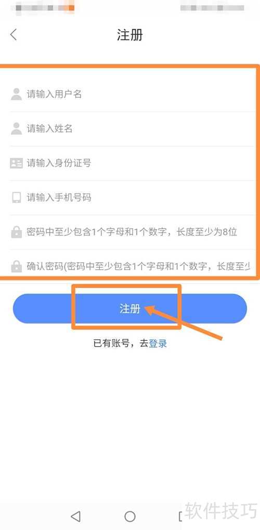Focus the 请输入姓名 name field
Viewport: 260px width, 530px height.
pyautogui.click(x=132, y=129)
